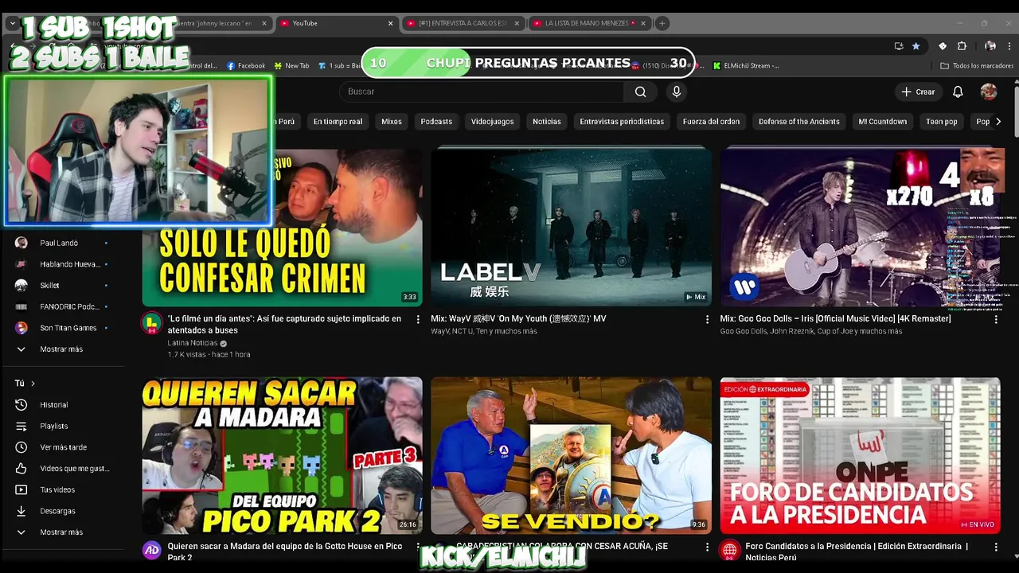1019x573 pixels.
Task: Open Goo Goo Dolls Iris mix title
Action: tap(835, 318)
